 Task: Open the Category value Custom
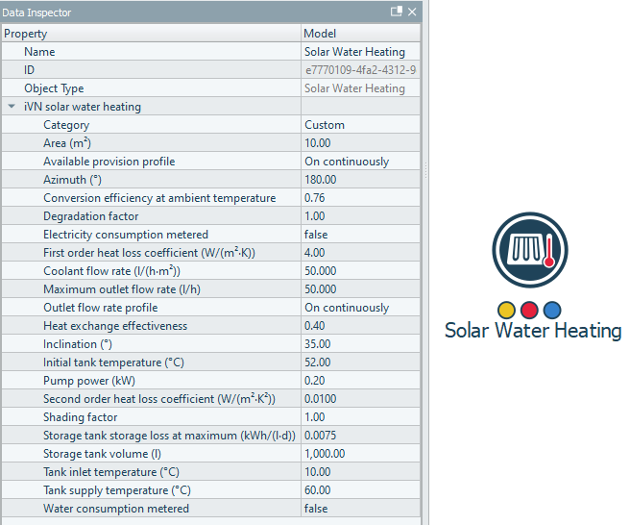(x=361, y=125)
